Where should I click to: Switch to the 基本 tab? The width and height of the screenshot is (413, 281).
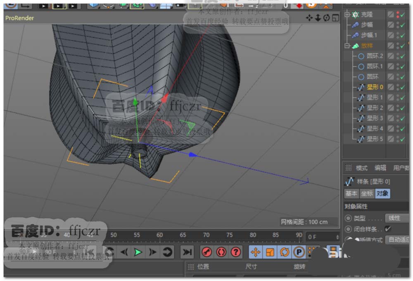pos(351,194)
